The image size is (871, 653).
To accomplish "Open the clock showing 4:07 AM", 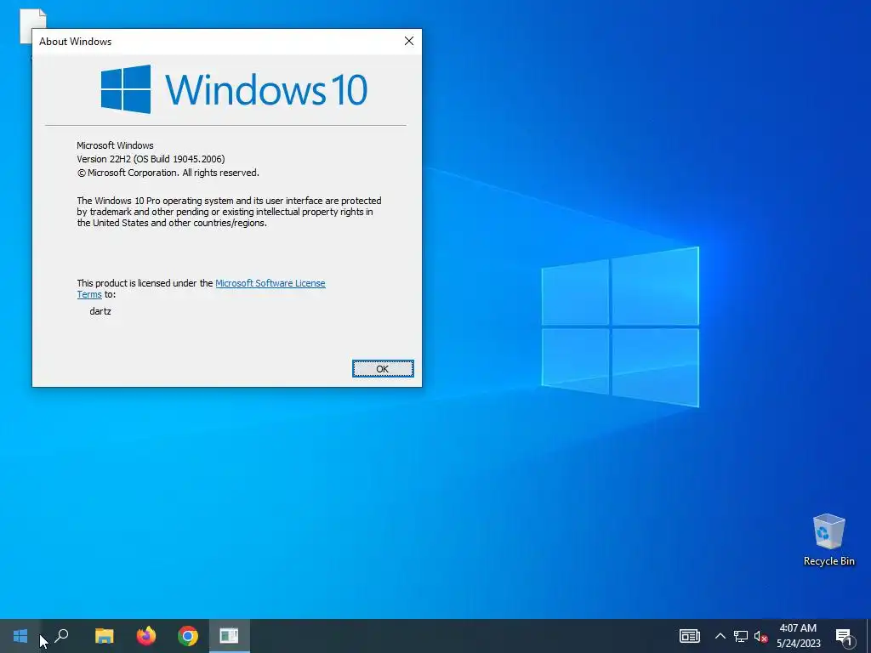I will pos(798,636).
